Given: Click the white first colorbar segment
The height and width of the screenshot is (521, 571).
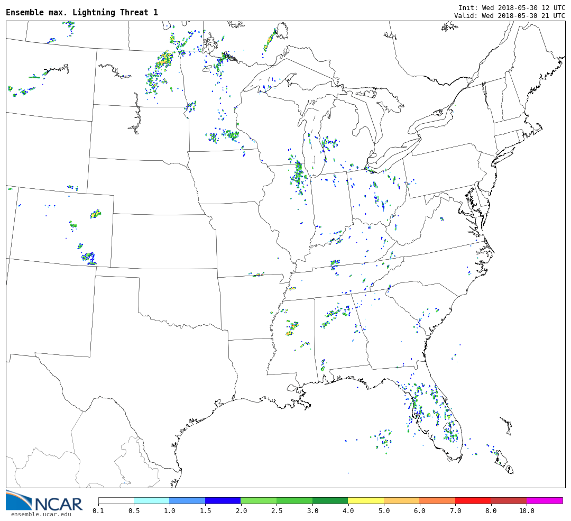Looking at the screenshot, I should pyautogui.click(x=116, y=500).
